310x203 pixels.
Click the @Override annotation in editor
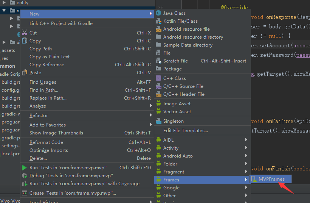[x=234, y=8]
